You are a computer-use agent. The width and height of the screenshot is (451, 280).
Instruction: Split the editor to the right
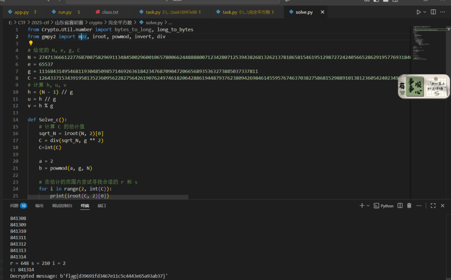pyautogui.click(x=433, y=12)
